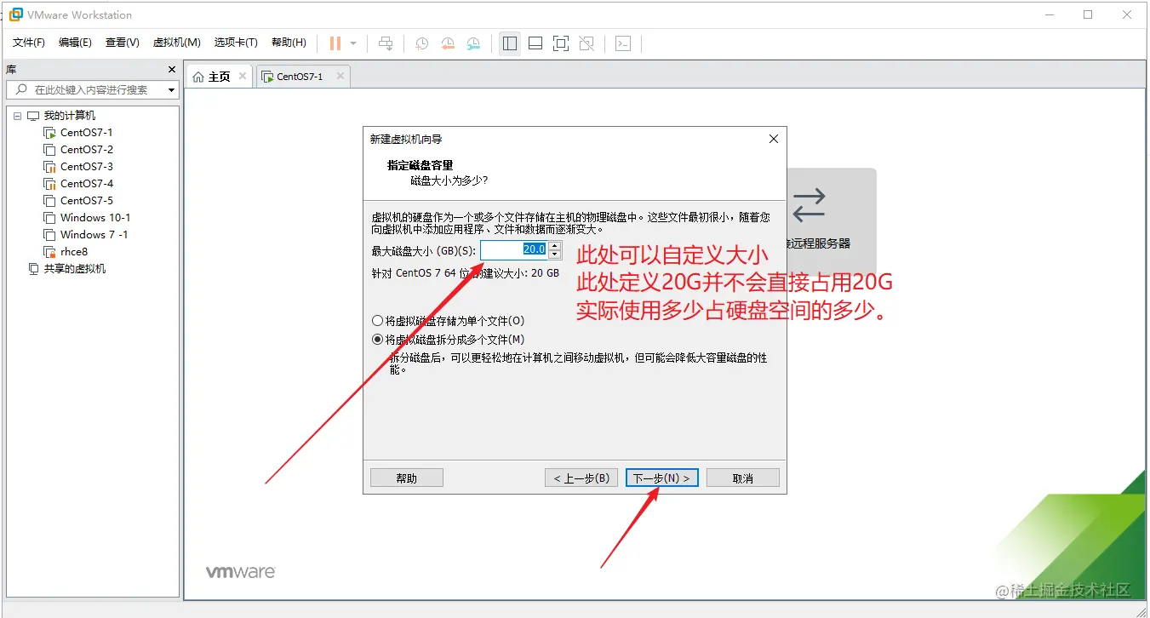Image resolution: width=1150 pixels, height=618 pixels.
Task: Click the Take Snapshot clock icon
Action: coord(421,43)
